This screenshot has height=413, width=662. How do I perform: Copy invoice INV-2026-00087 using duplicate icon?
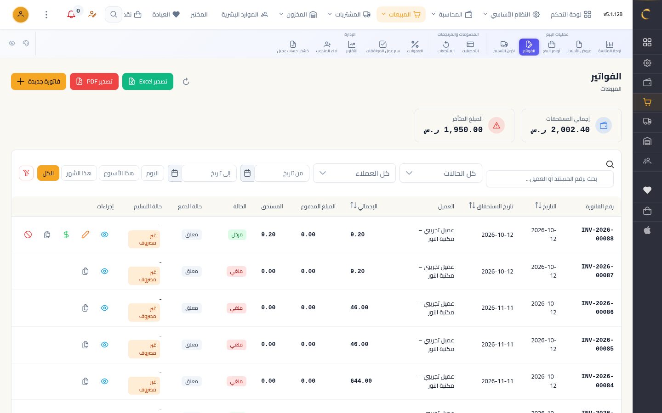tap(85, 271)
